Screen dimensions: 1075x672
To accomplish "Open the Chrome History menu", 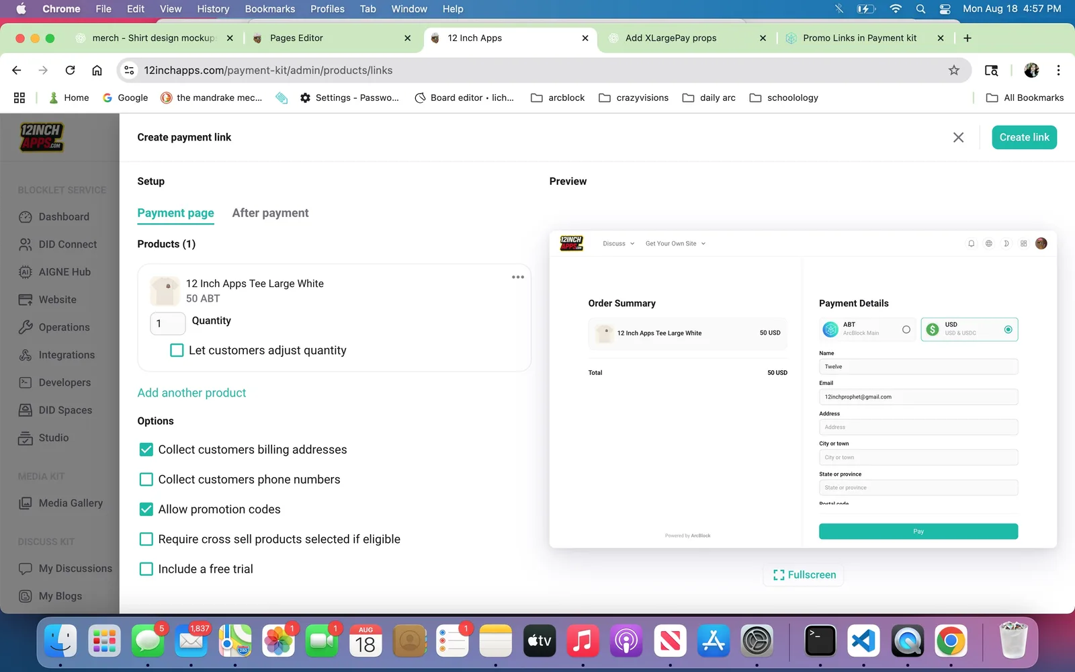I will point(213,9).
